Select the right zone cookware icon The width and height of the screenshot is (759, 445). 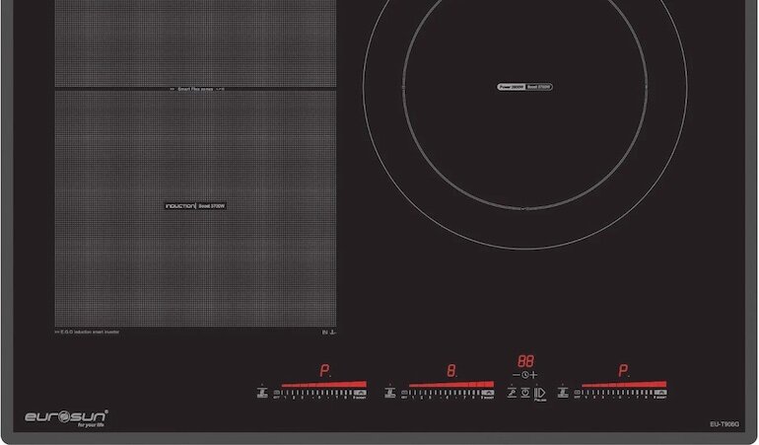tap(563, 393)
